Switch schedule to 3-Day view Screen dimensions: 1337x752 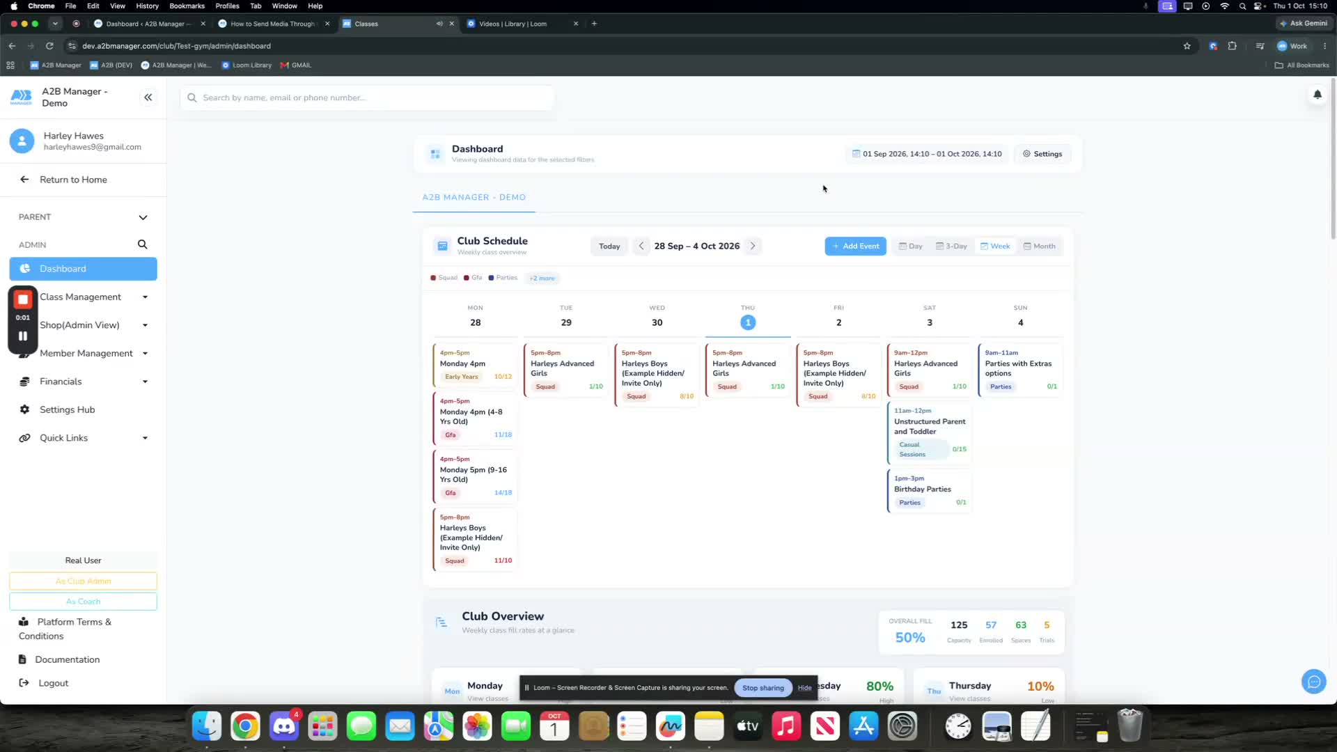[x=951, y=246]
